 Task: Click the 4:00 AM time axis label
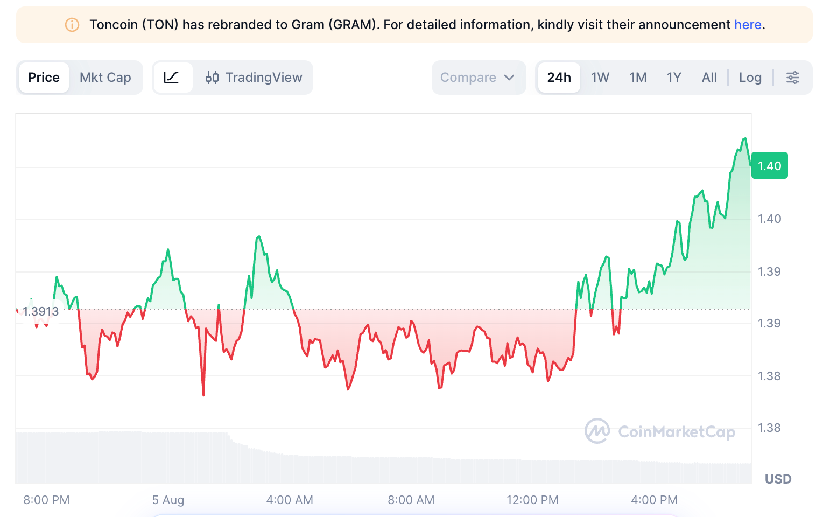(290, 500)
